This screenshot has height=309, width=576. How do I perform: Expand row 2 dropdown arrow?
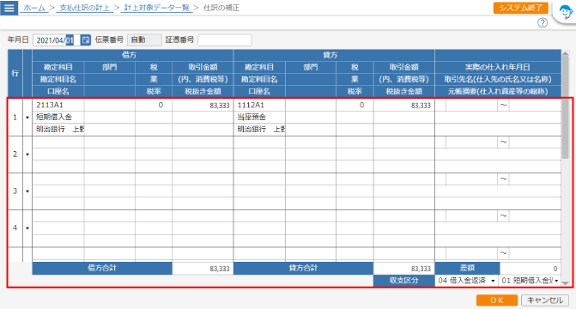[x=27, y=154]
